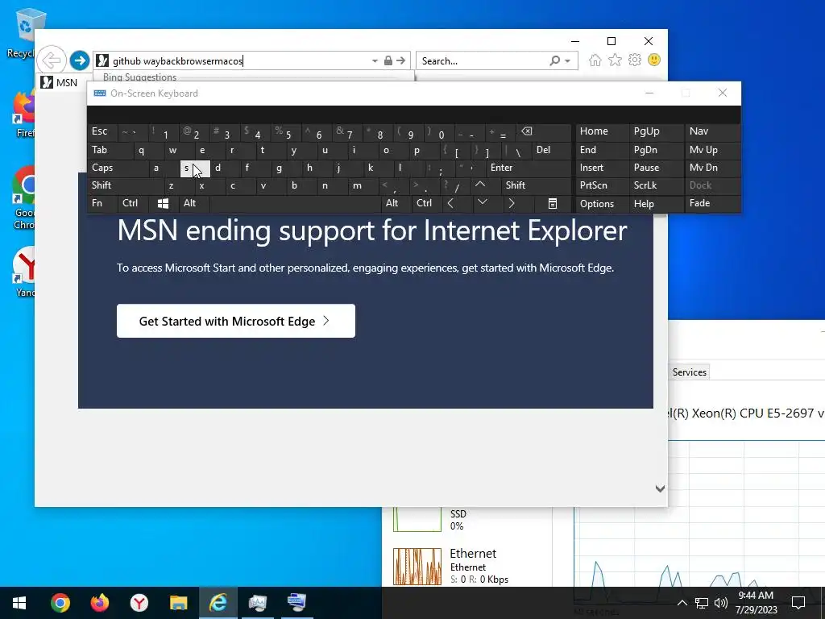Select the SSD disk graph in Task Manager
The height and width of the screenshot is (619, 825).
(x=417, y=519)
